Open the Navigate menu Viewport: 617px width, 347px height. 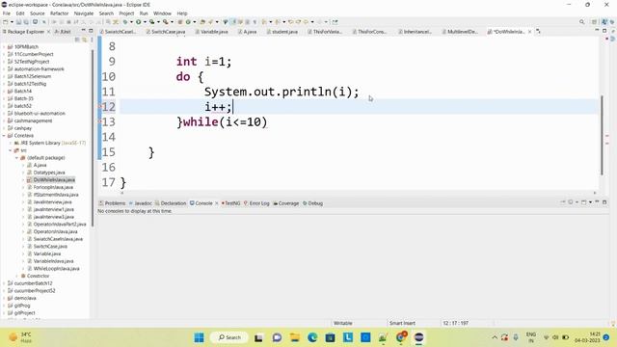(x=84, y=13)
